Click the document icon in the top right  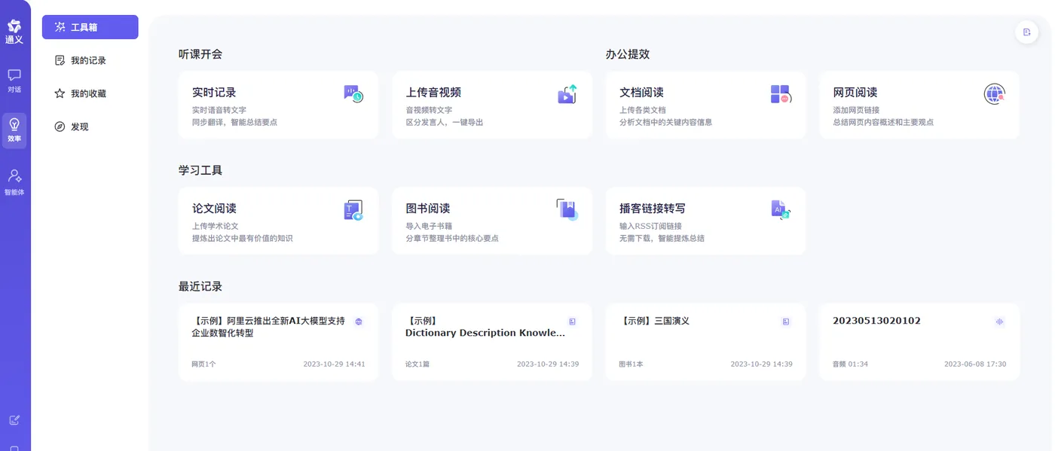(1026, 32)
